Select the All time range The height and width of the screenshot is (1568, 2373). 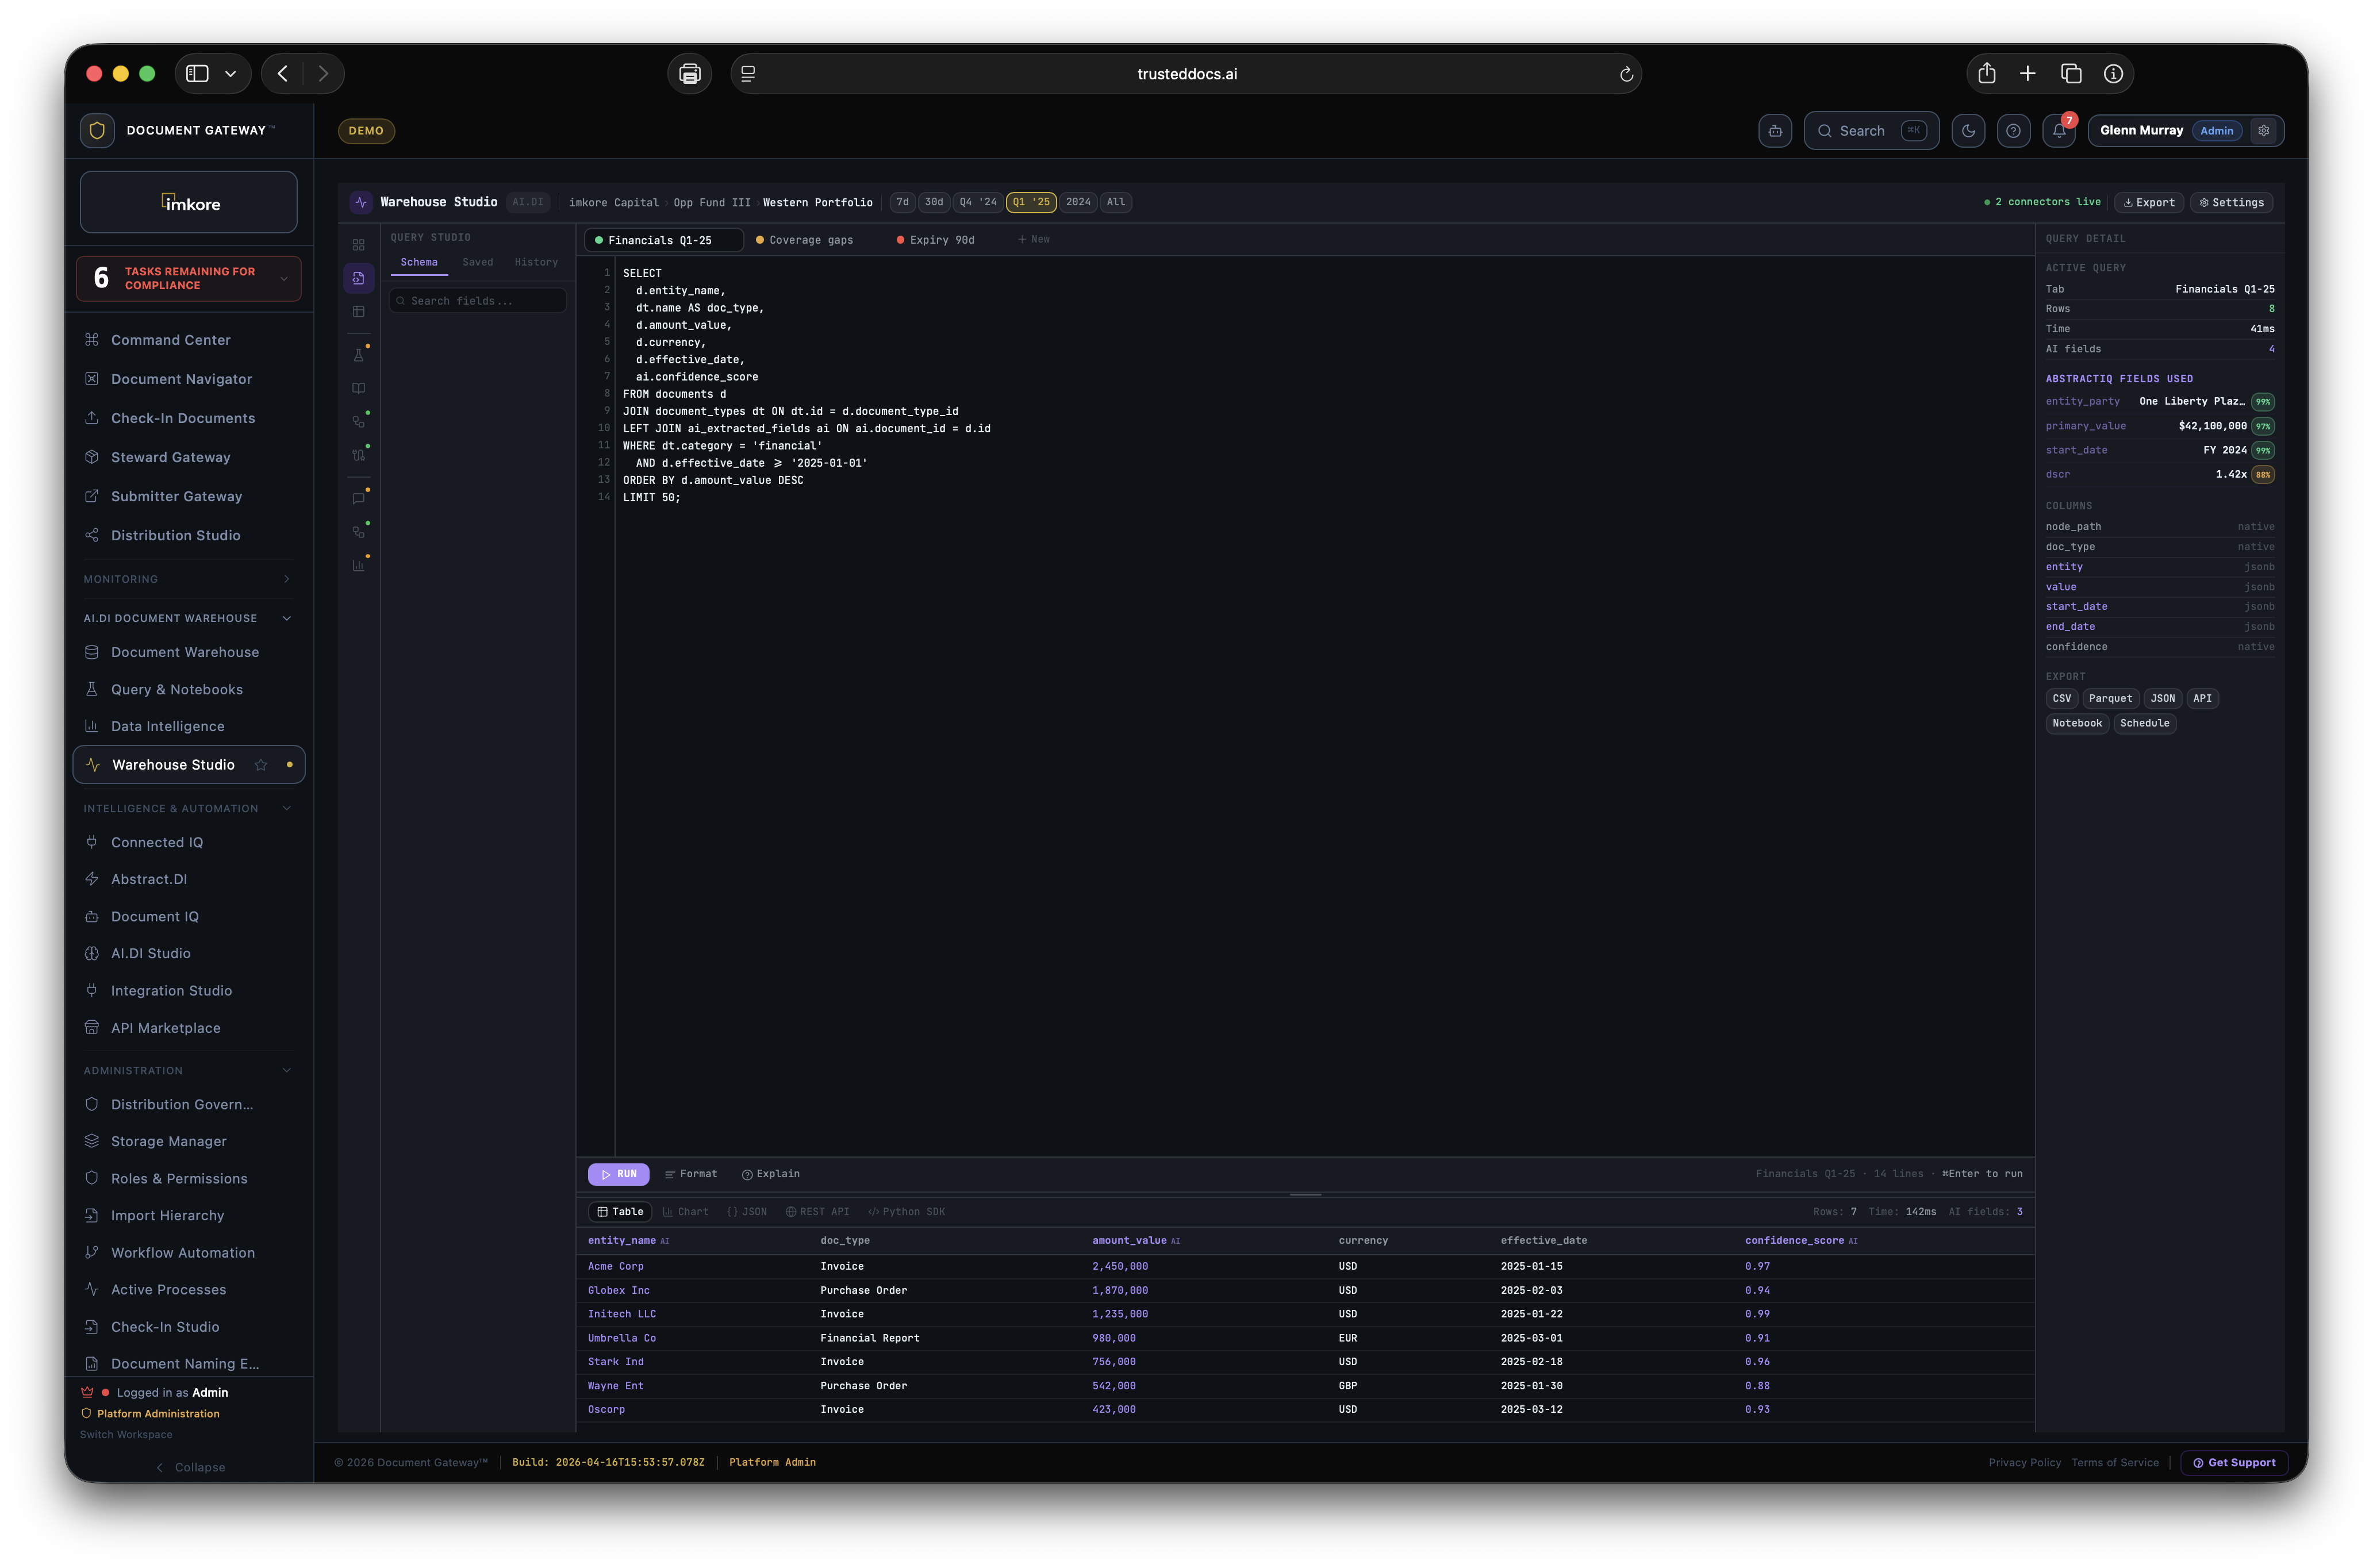click(1115, 202)
